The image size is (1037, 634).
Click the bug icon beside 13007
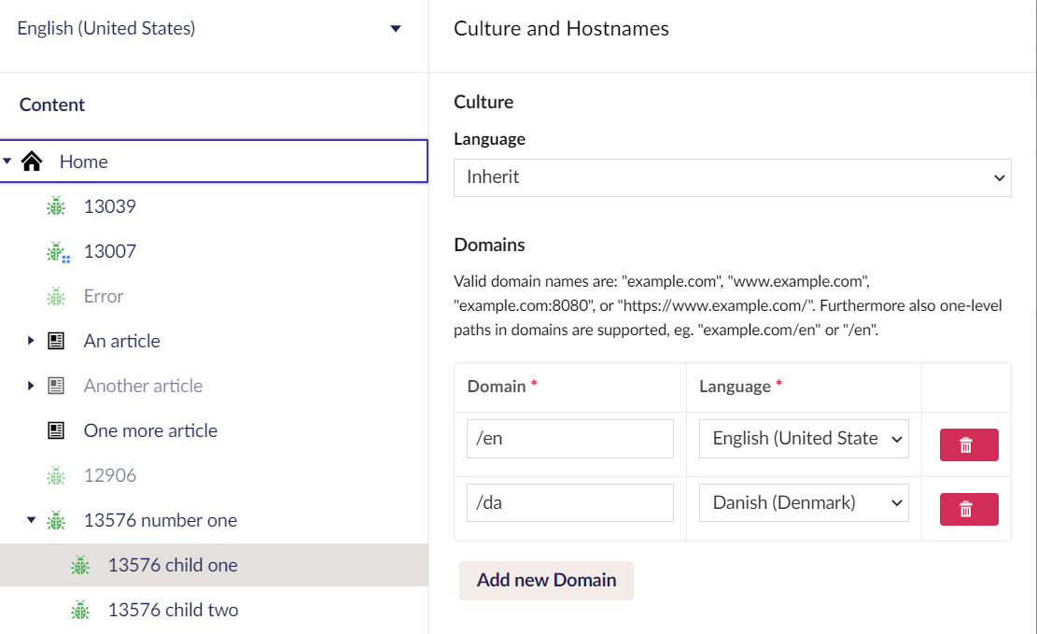tap(58, 252)
